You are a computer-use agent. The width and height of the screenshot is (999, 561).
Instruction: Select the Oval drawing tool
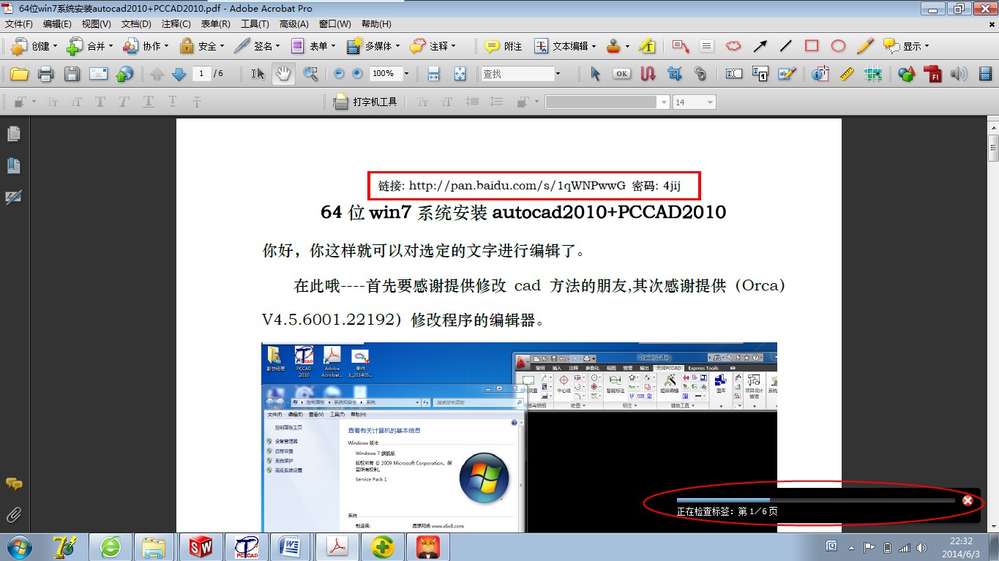[x=838, y=46]
